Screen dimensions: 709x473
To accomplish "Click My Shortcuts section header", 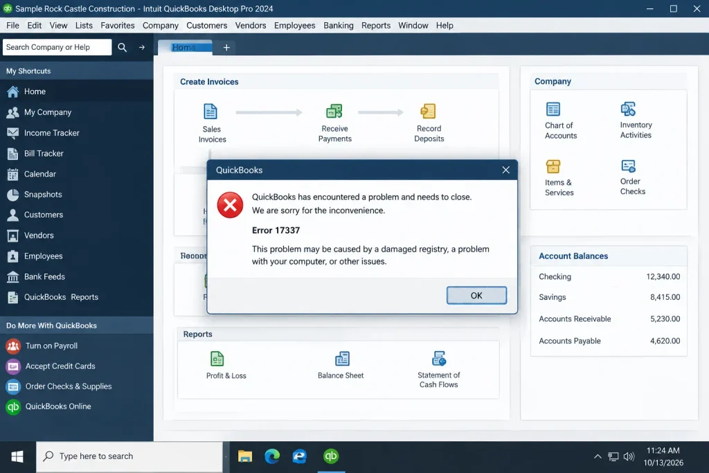I will coord(77,71).
